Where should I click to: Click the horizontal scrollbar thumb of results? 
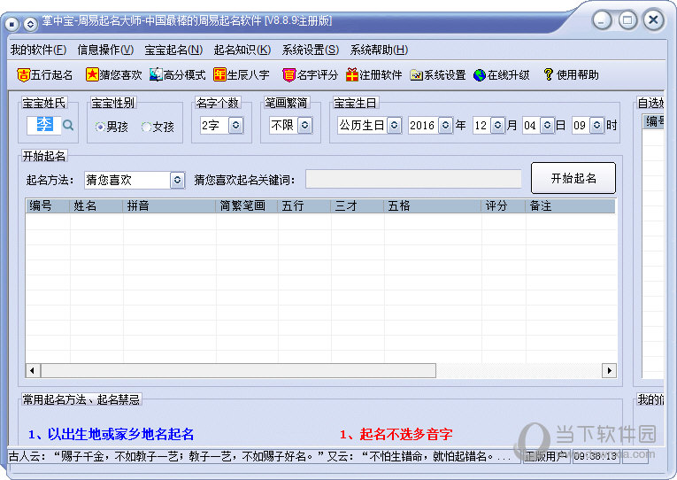(238, 371)
